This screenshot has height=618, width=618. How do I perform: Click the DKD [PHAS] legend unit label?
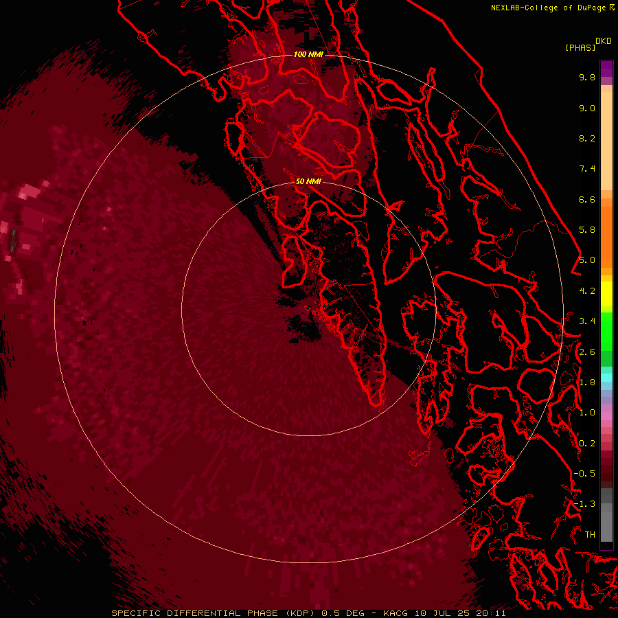[588, 45]
